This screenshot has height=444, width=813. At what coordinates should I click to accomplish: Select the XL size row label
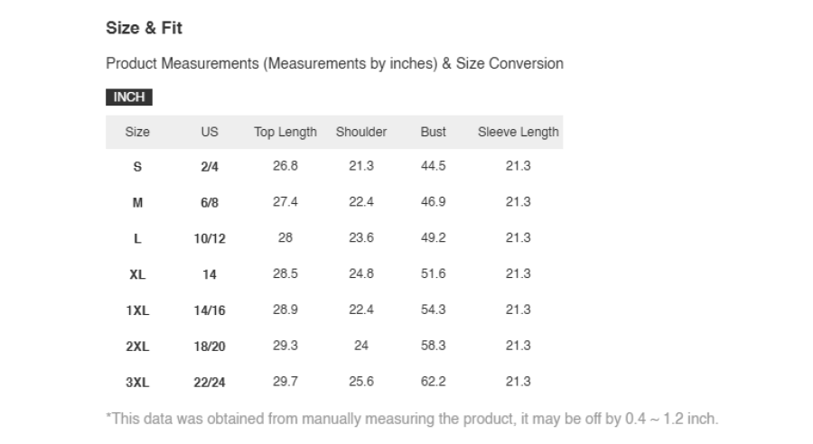click(x=137, y=274)
